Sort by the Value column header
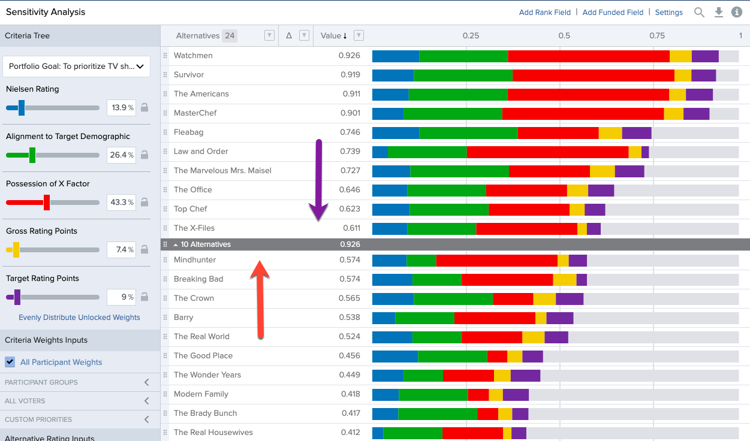The height and width of the screenshot is (441, 750). [334, 36]
